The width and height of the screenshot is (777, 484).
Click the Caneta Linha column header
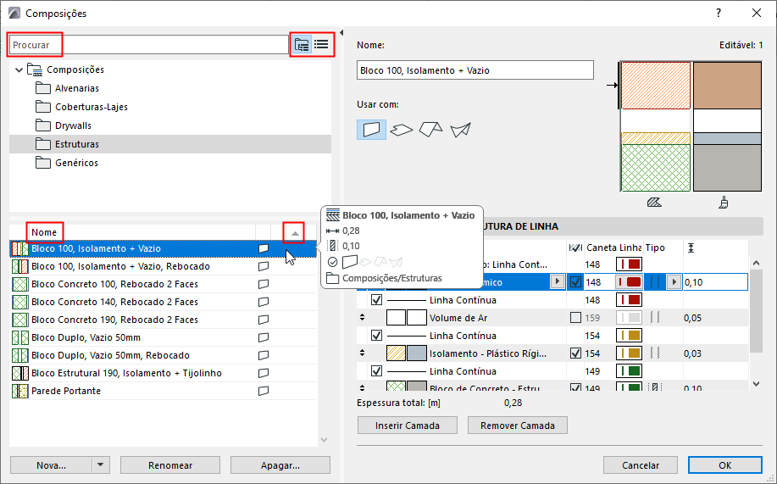coord(614,248)
